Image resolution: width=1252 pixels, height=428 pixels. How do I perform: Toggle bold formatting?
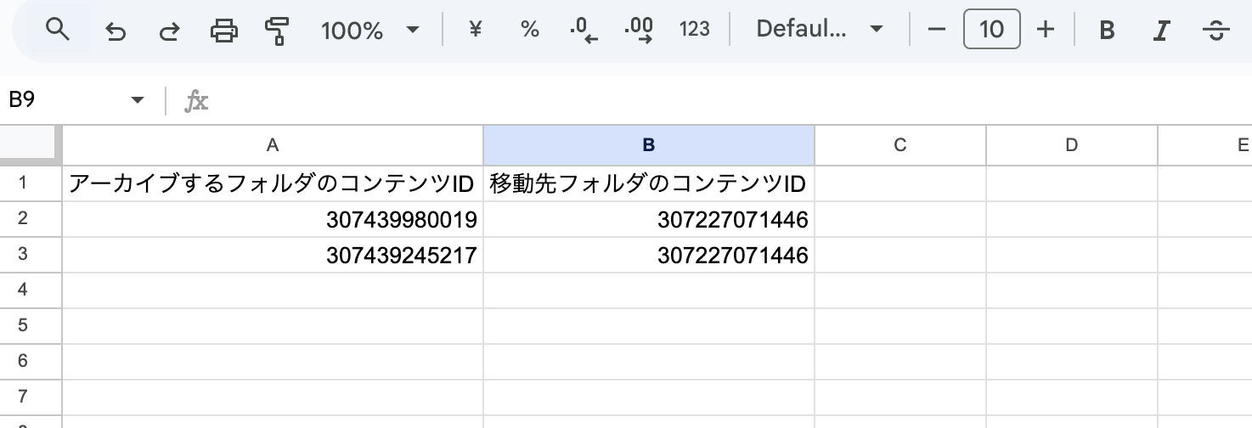point(1107,31)
